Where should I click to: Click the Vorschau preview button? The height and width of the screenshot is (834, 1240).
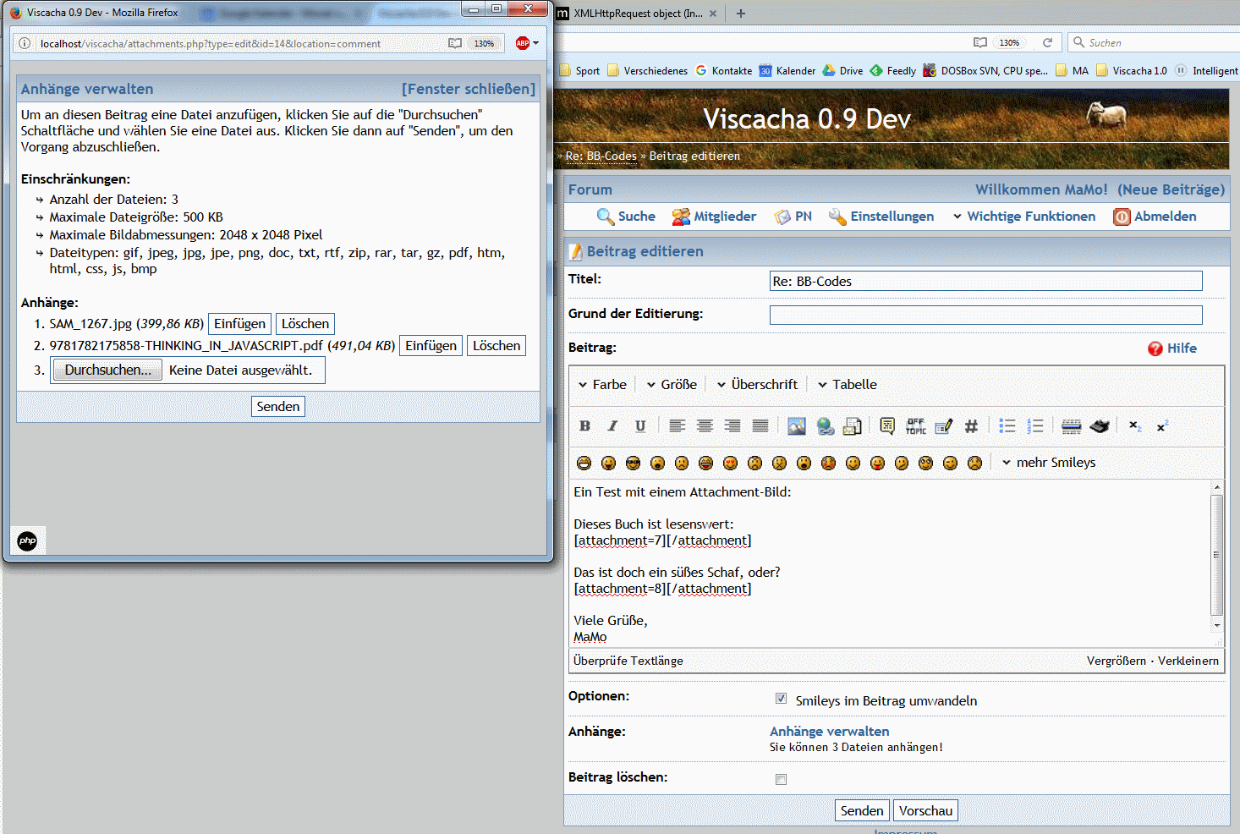click(x=925, y=810)
